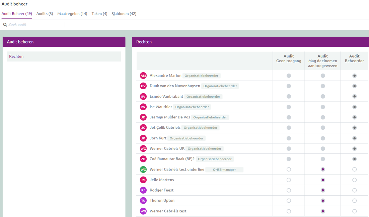
Task: Click the QHSE-manager role badge
Action: pyautogui.click(x=224, y=170)
